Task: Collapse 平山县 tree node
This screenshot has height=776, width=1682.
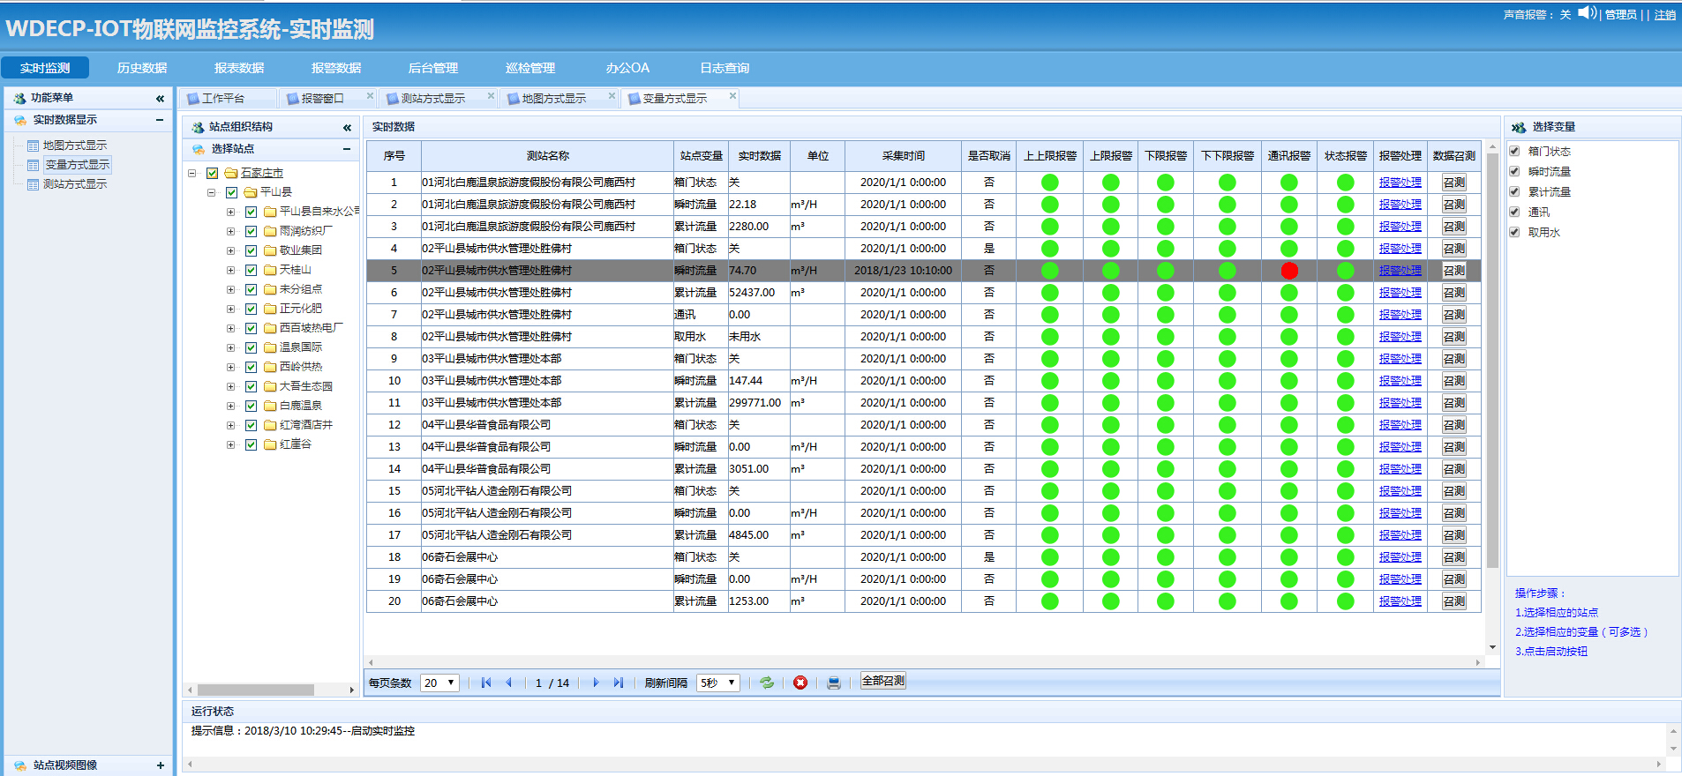Action: pyautogui.click(x=211, y=192)
